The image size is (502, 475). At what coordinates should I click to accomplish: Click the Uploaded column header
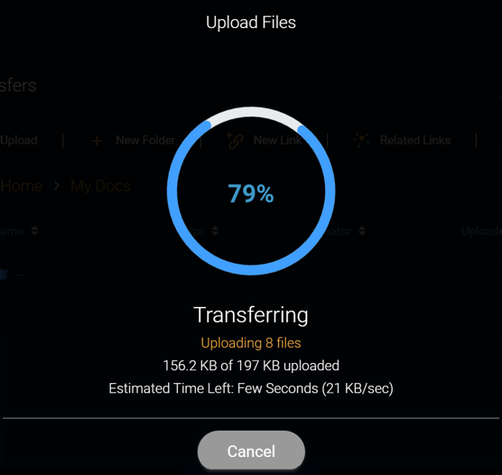coord(481,231)
